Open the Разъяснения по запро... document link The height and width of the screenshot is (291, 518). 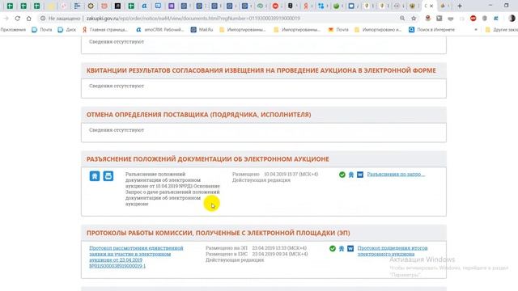click(396, 175)
